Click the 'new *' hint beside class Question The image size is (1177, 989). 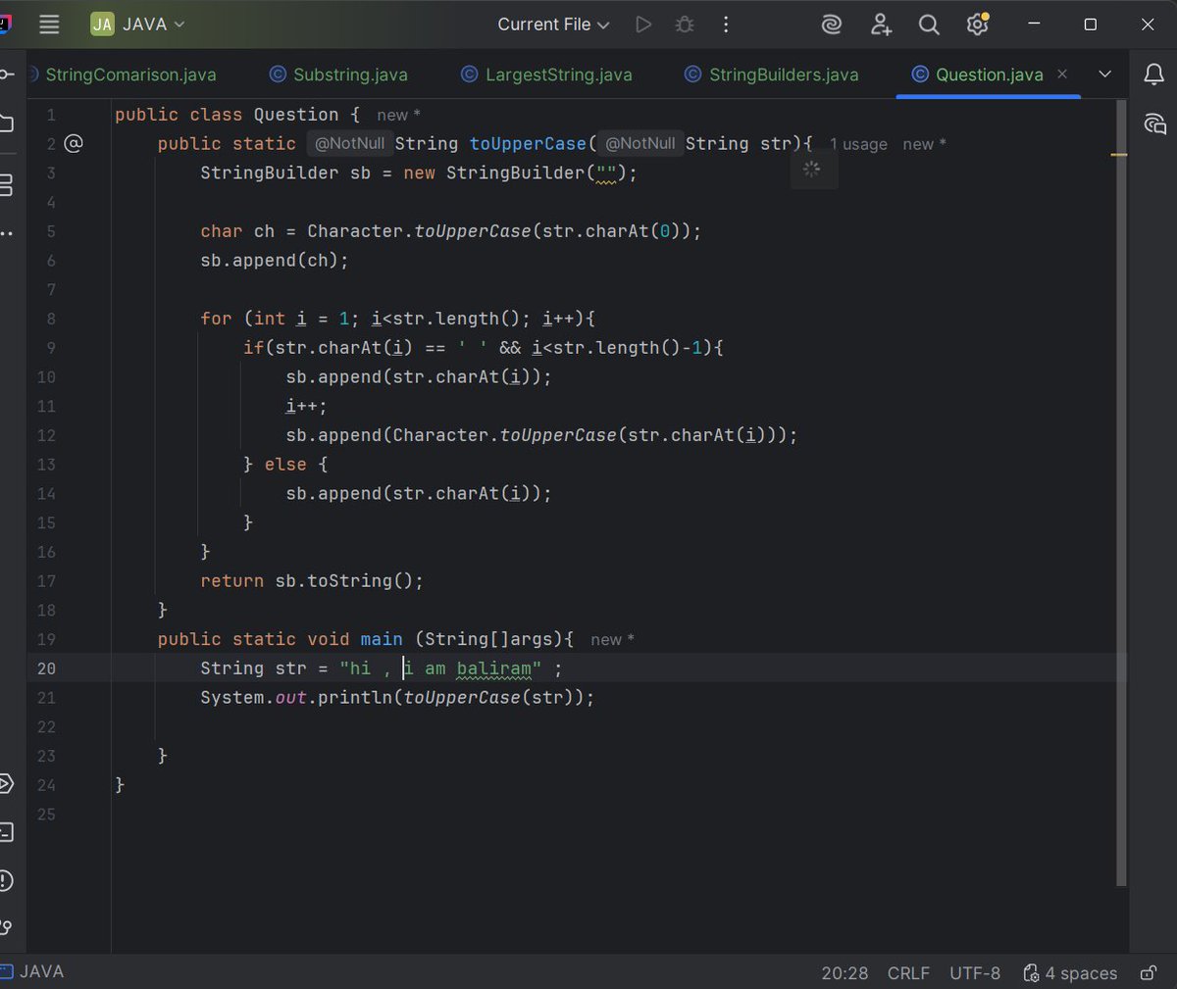(398, 115)
